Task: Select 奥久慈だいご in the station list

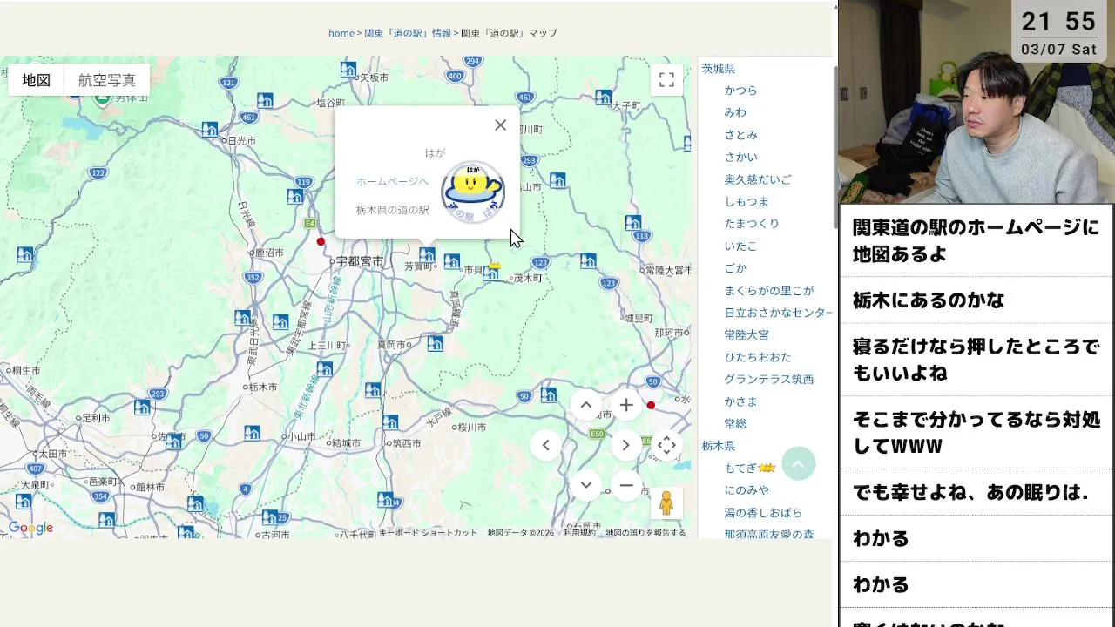Action: (759, 179)
